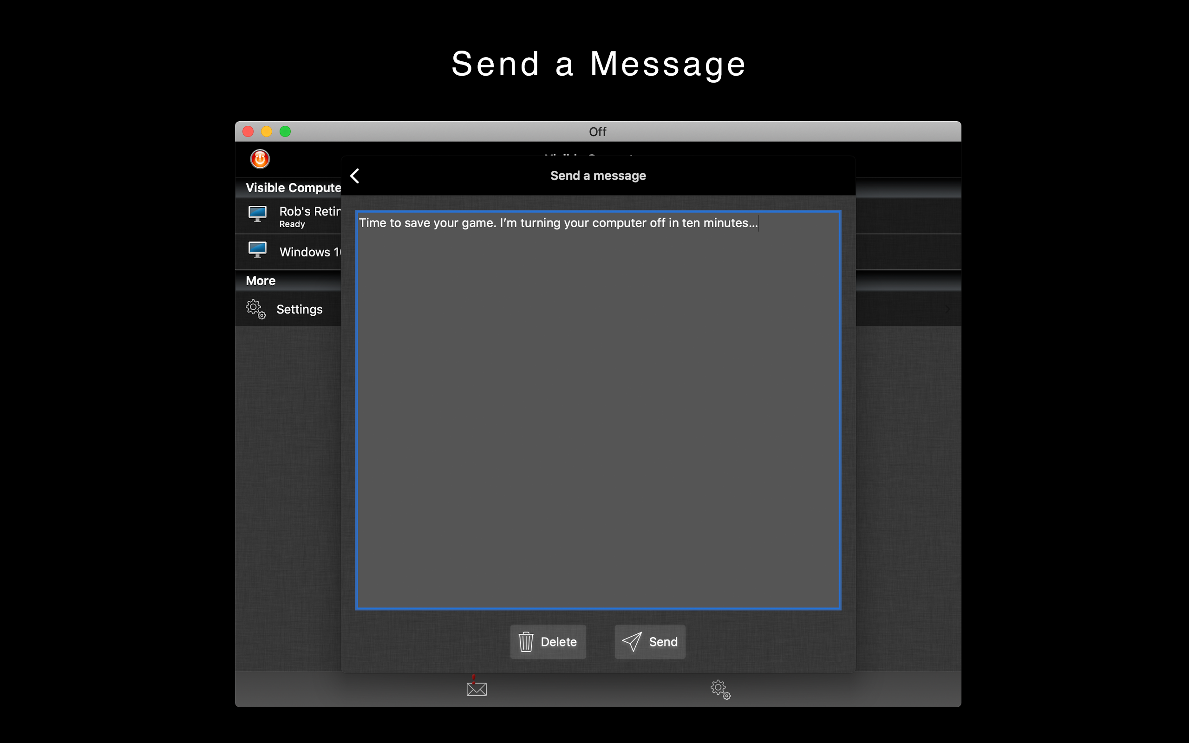Click the red power icon
The image size is (1189, 743).
click(x=260, y=159)
